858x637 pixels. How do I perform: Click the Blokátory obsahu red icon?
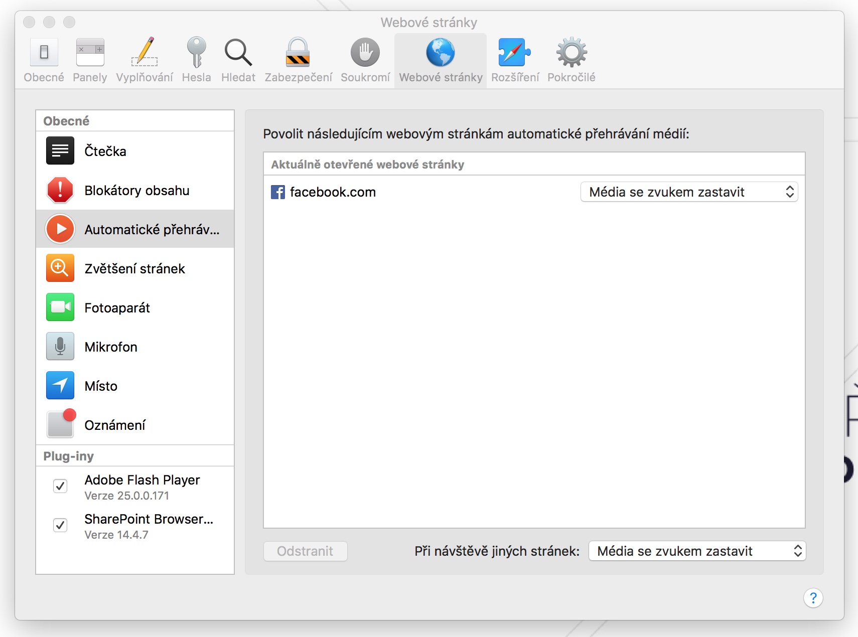click(x=60, y=190)
